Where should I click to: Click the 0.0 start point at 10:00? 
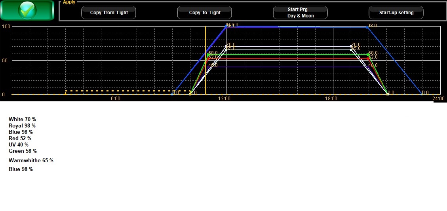[x=190, y=94]
